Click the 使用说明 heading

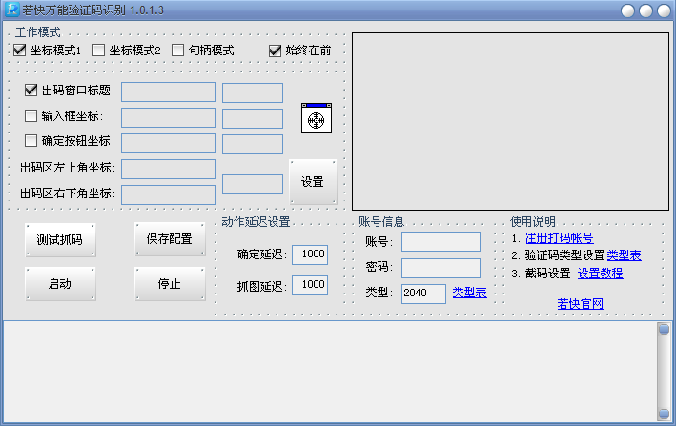[x=533, y=222]
